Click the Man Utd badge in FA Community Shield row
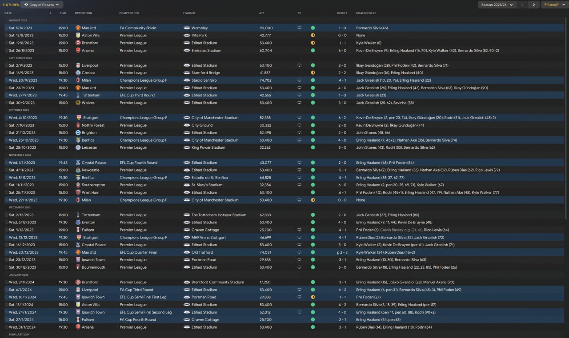This screenshot has width=569, height=338. [x=78, y=28]
